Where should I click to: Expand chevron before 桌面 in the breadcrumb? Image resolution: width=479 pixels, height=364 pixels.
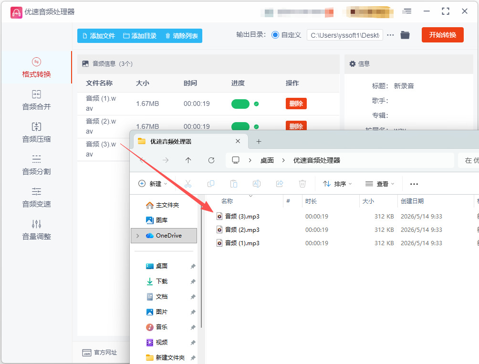250,160
